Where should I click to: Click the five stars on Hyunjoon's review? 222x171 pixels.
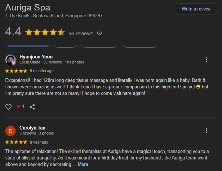pos(16,71)
